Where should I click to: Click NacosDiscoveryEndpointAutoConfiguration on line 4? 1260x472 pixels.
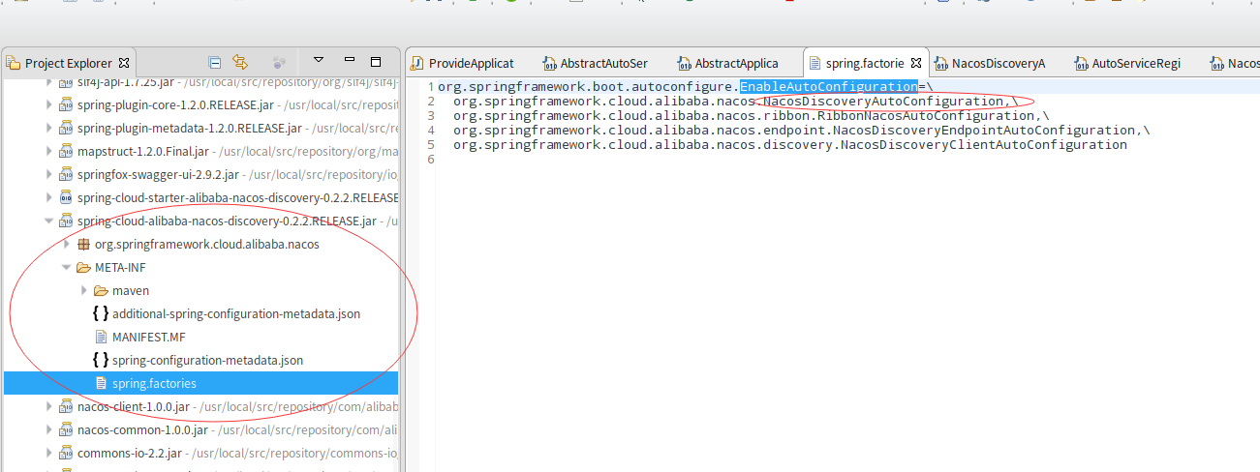[983, 131]
